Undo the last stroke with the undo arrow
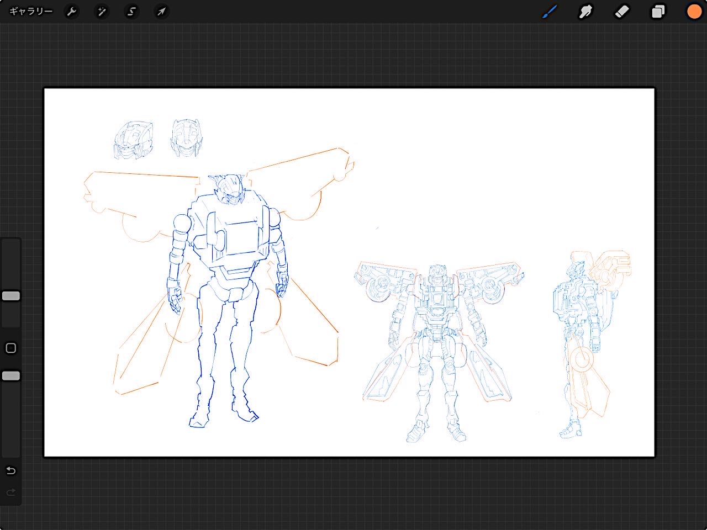This screenshot has width=707, height=530. coord(10,470)
